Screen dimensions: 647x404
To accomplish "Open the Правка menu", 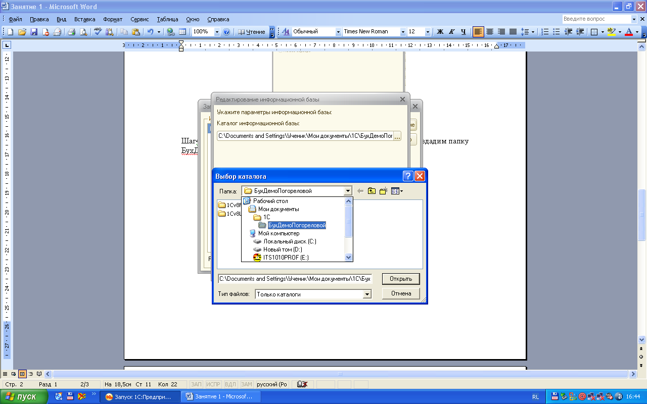I will (39, 19).
